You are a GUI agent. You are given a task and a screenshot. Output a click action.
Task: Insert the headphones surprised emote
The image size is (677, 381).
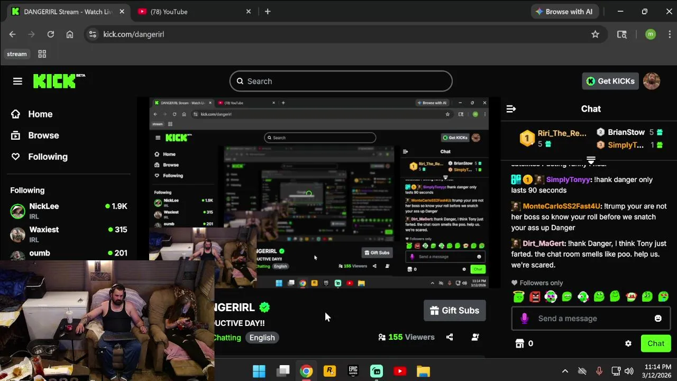click(x=551, y=297)
